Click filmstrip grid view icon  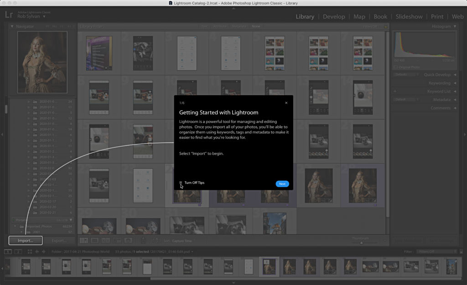[30, 252]
